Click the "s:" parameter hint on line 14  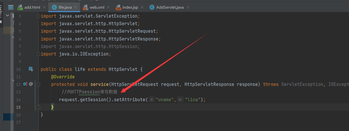(x=152, y=99)
